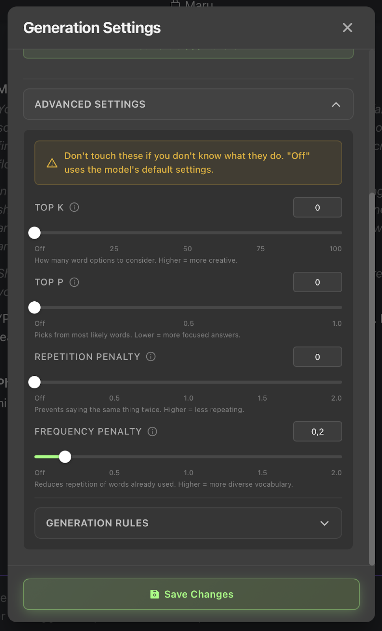Viewport: 382px width, 631px height.
Task: Click the Frequency Penalty slider handle
Action: pyautogui.click(x=65, y=457)
